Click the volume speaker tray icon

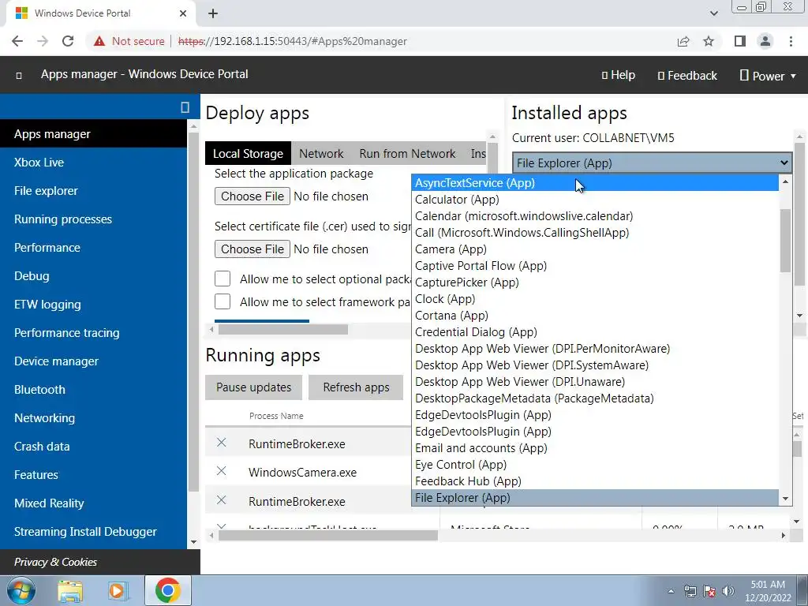[728, 592]
